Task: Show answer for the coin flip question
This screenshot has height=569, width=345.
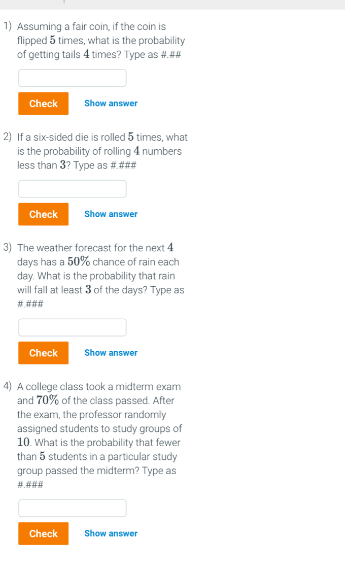Action: pos(111,103)
